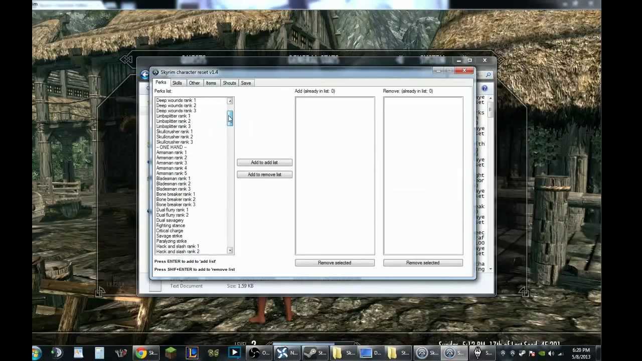Open the Save tab
This screenshot has height=361, width=642.
click(x=246, y=83)
